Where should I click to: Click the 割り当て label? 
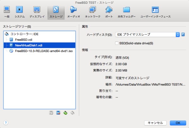click(x=106, y=91)
